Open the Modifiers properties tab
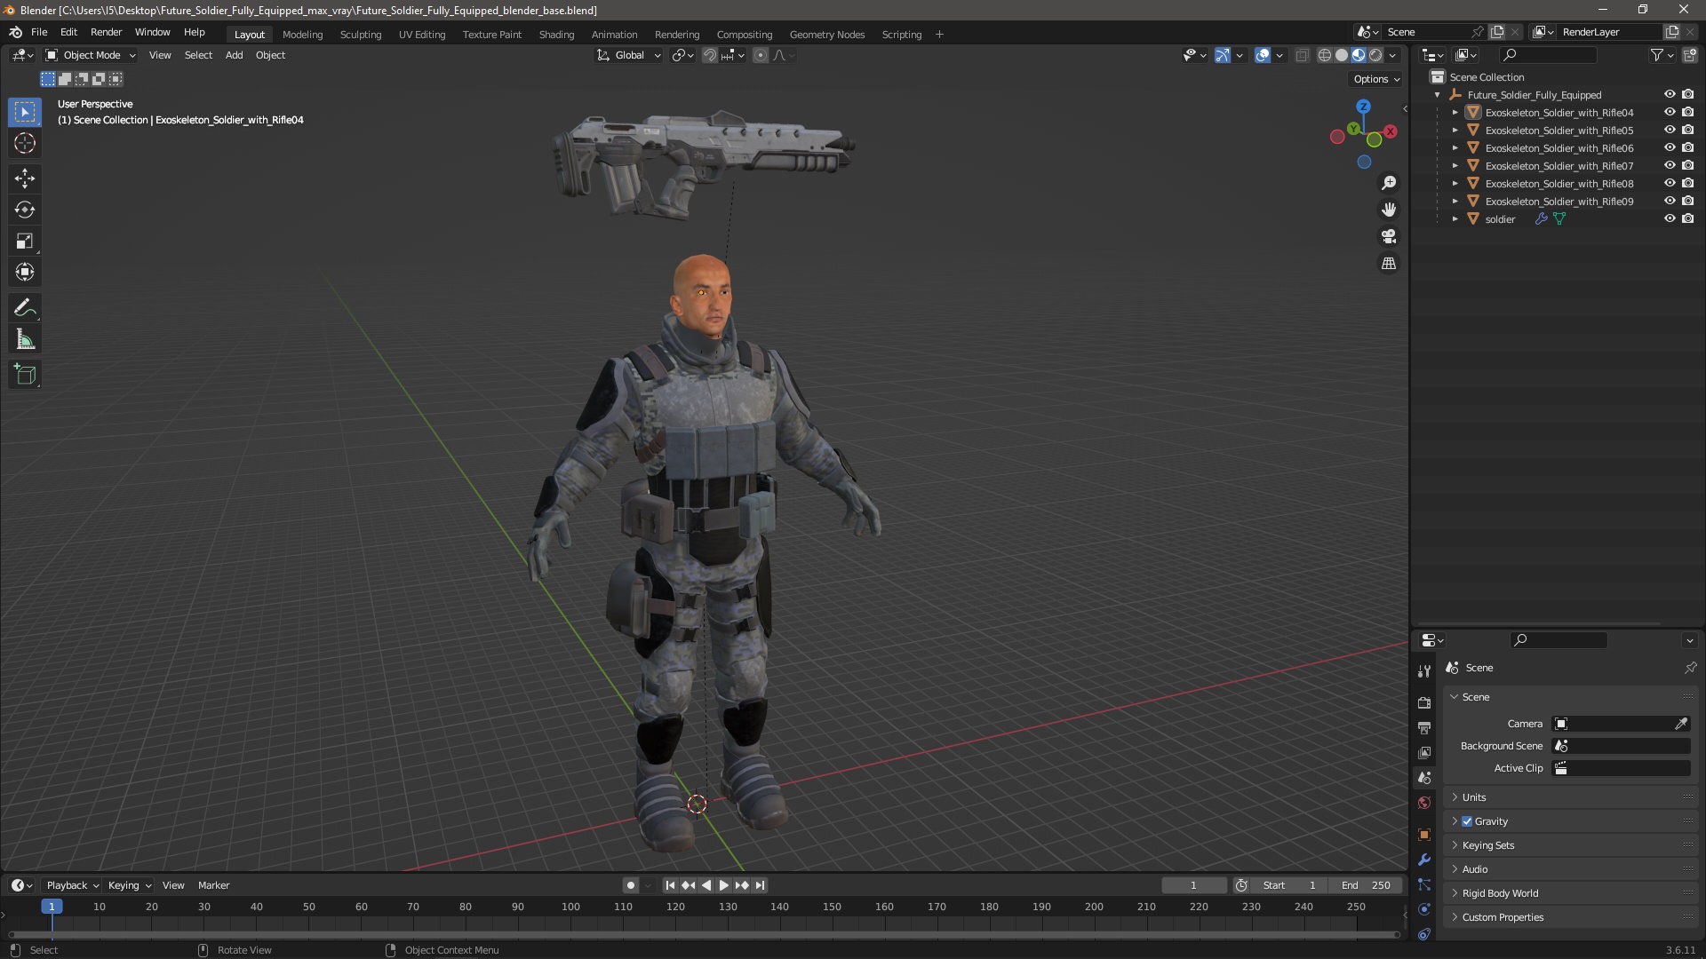This screenshot has height=959, width=1706. pos(1424,860)
